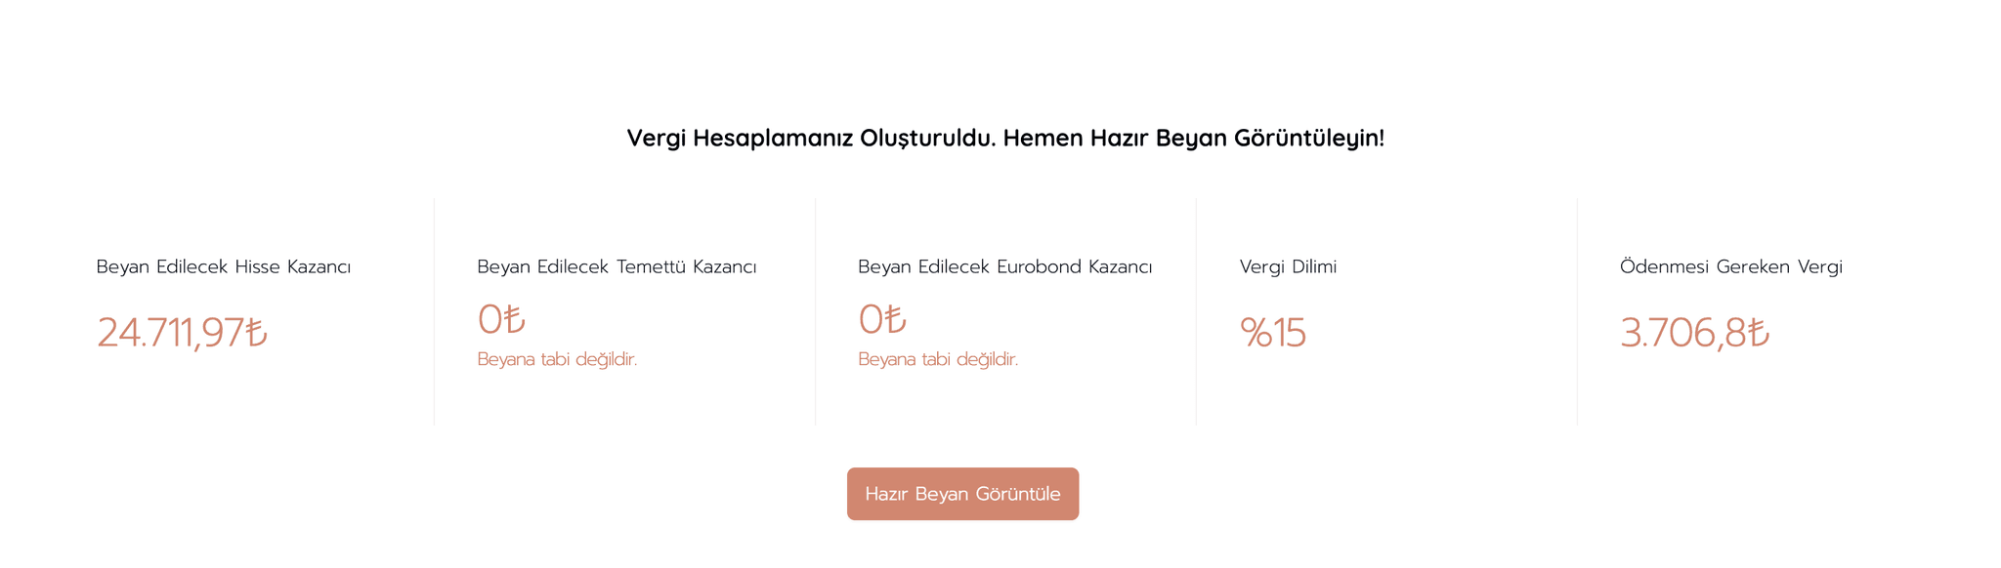The width and height of the screenshot is (2001, 568).
Task: Click the Beyana tabi değildir text under Temettü
Action: pyautogui.click(x=557, y=359)
